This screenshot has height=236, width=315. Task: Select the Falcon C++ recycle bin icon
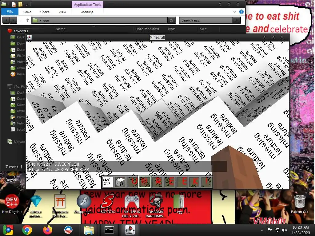(300, 204)
